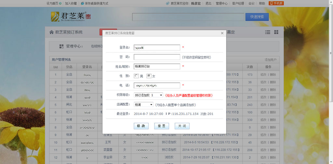The height and width of the screenshot is (164, 333).
Task: Click 修改 in row with 330 次数
Action: coord(263,120)
